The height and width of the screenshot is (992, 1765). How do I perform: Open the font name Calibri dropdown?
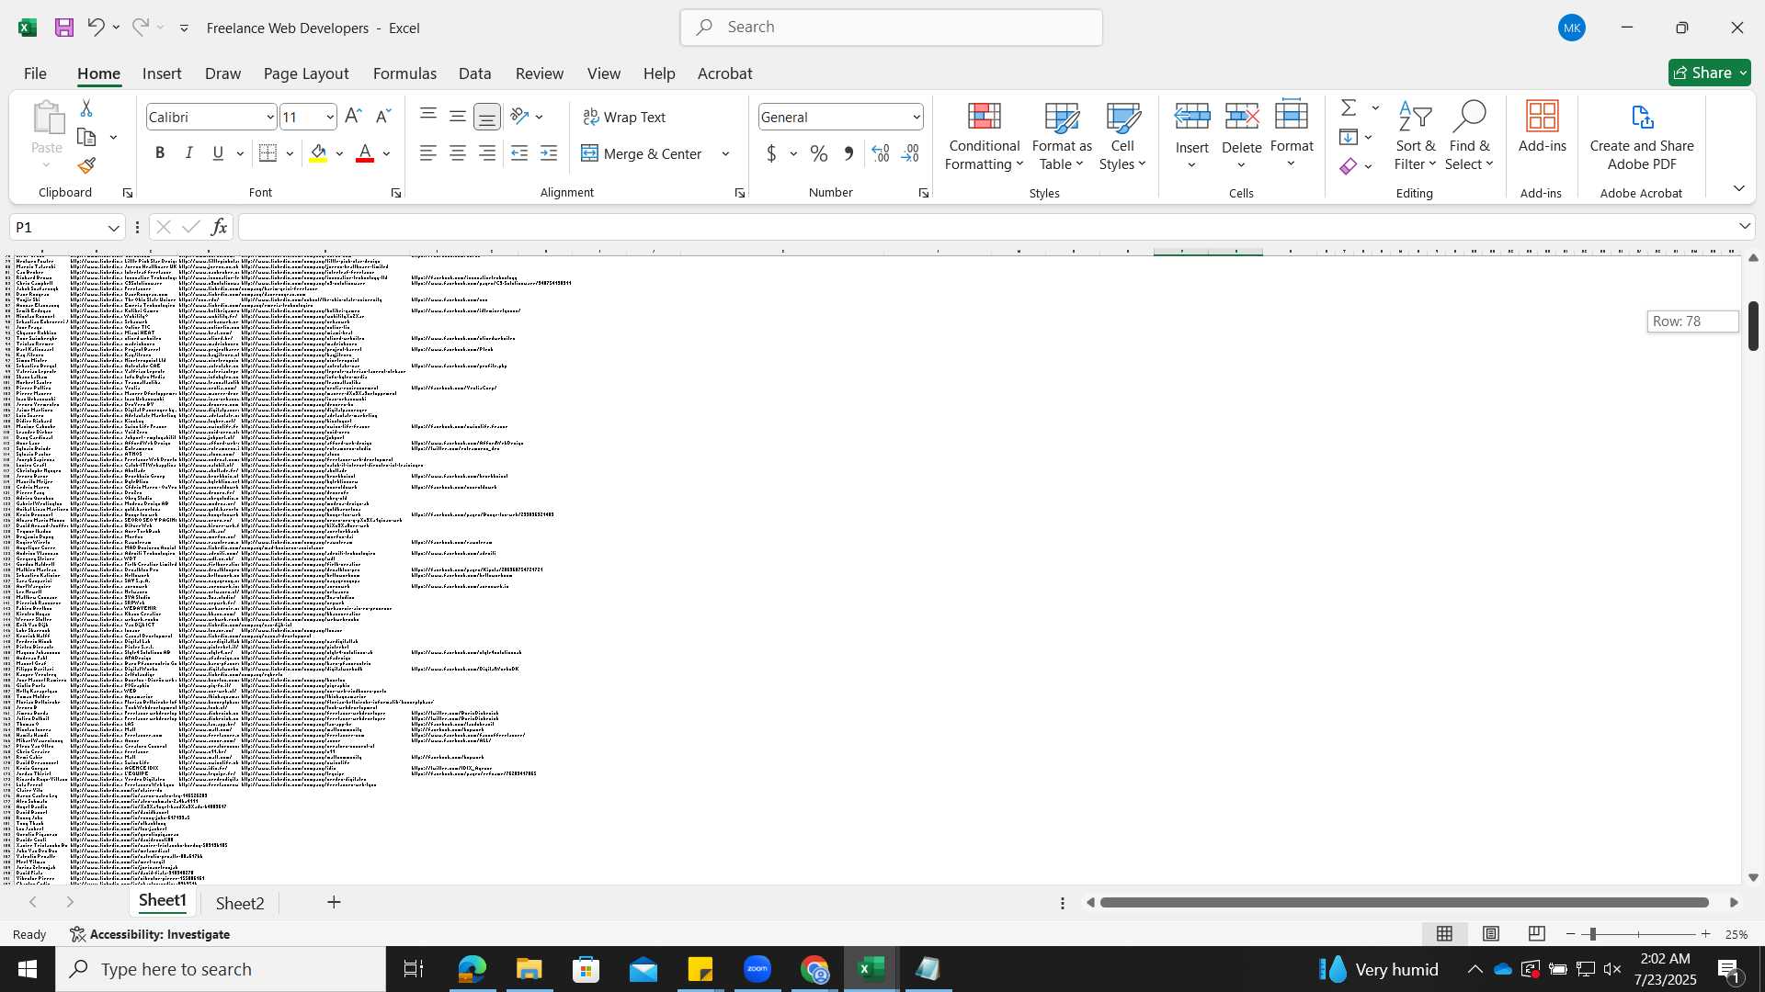pyautogui.click(x=270, y=117)
